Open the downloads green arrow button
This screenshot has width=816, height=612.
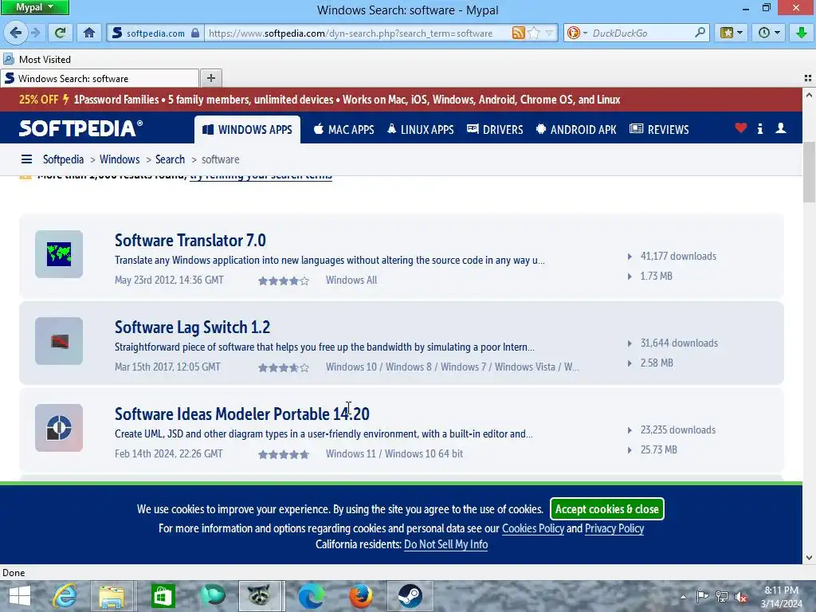tap(802, 33)
